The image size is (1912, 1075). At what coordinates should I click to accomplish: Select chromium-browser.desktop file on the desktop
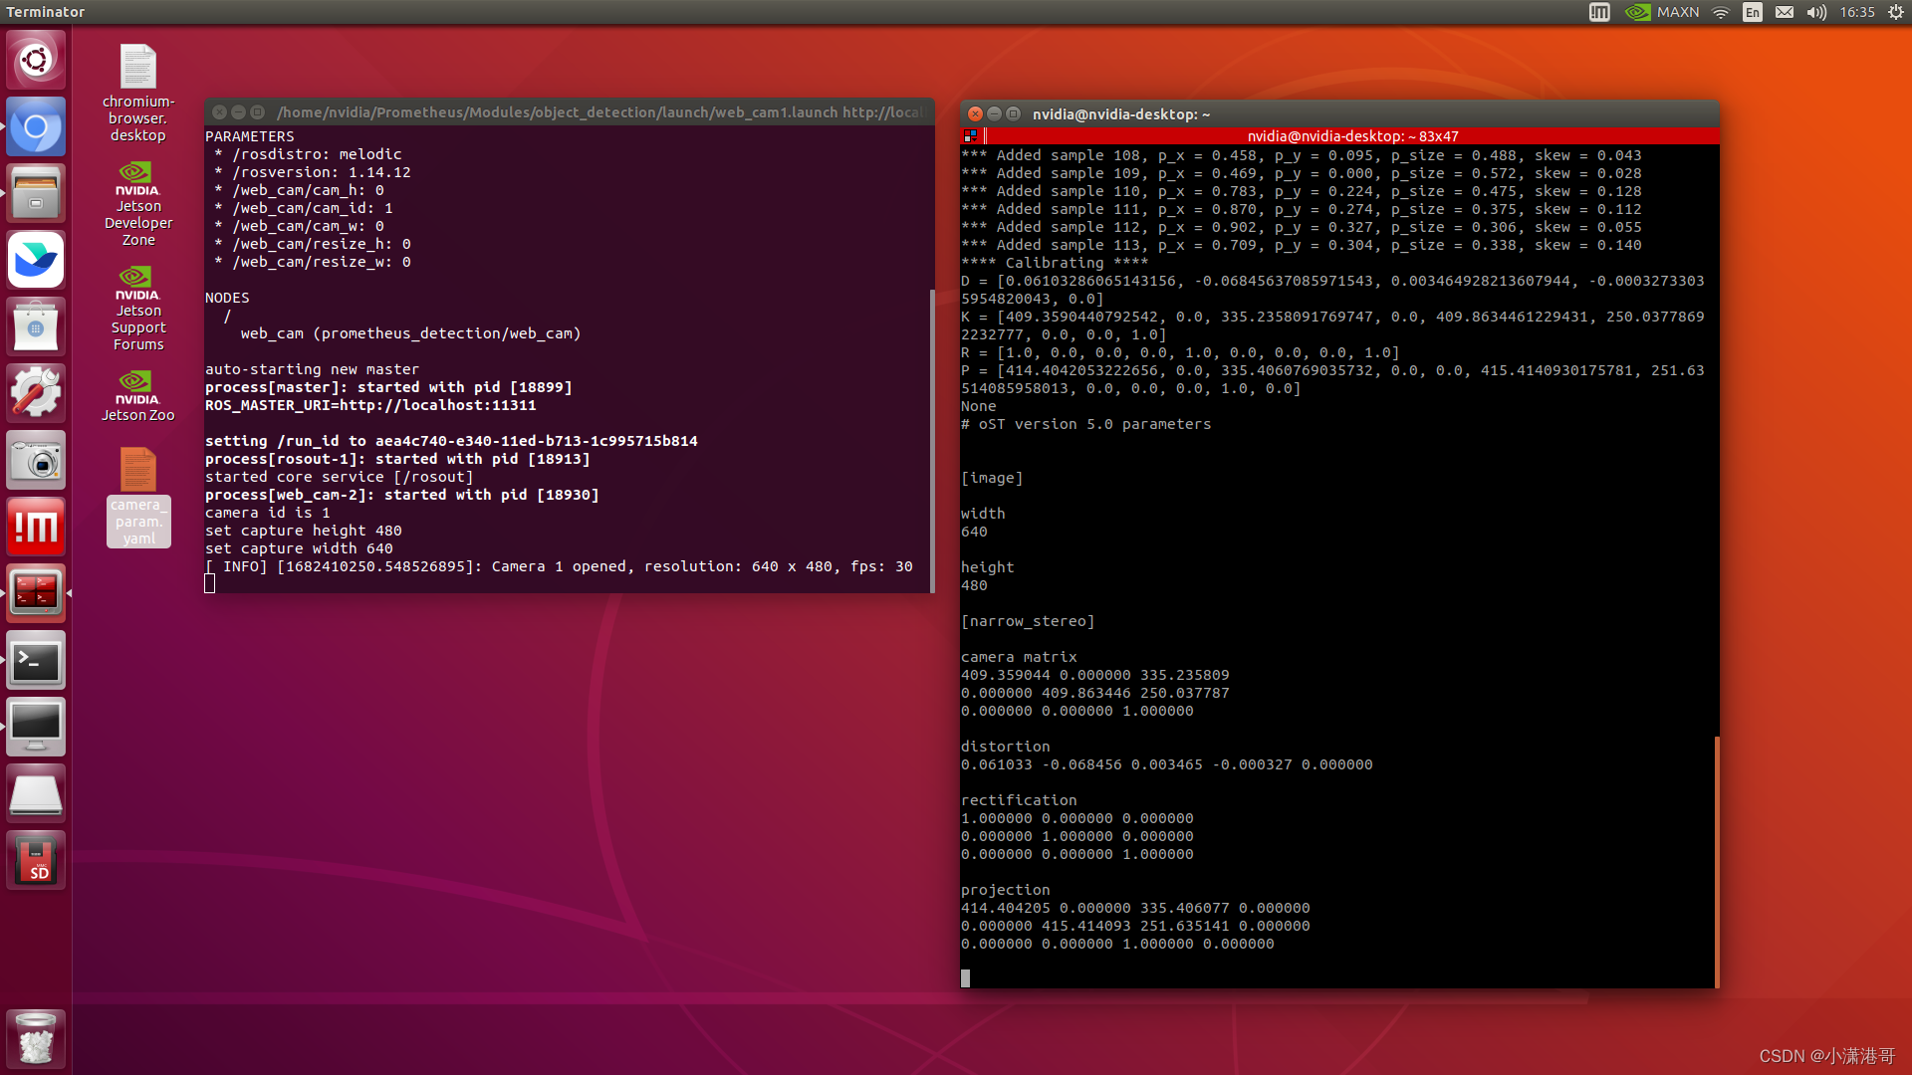[138, 93]
